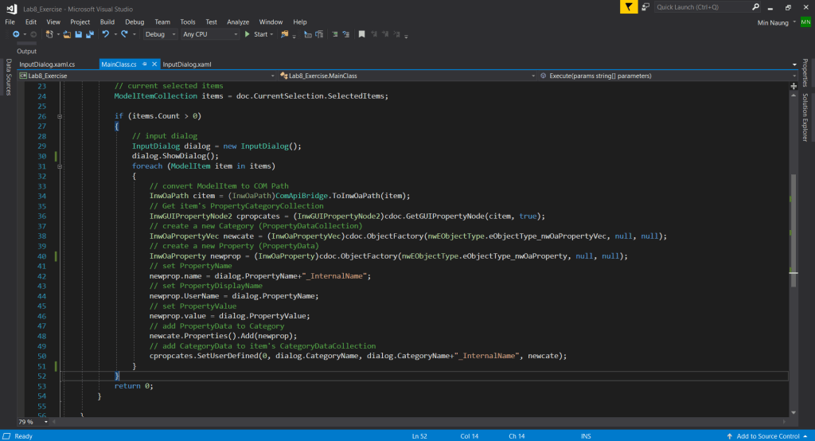
Task: Click the Navigate Backward arrow icon
Action: (x=15, y=34)
